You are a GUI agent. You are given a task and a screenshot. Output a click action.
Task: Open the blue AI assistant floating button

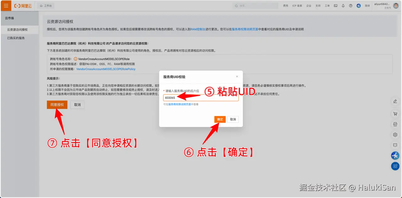point(395,155)
